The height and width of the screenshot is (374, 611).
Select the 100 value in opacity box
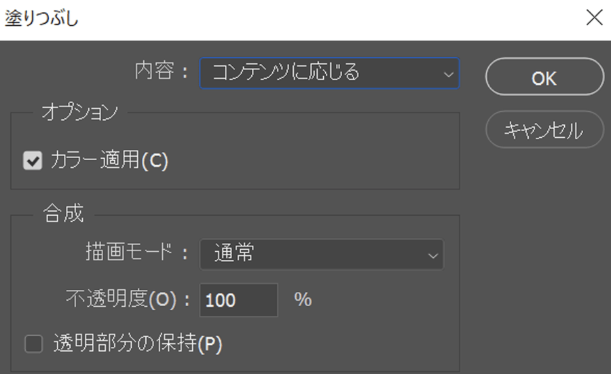tap(221, 300)
